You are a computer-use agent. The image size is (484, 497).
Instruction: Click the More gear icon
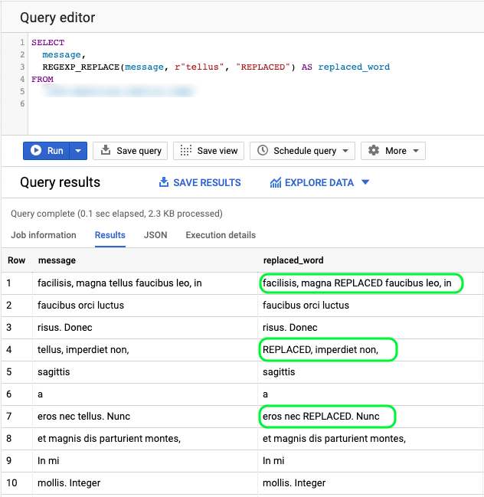[x=374, y=151]
